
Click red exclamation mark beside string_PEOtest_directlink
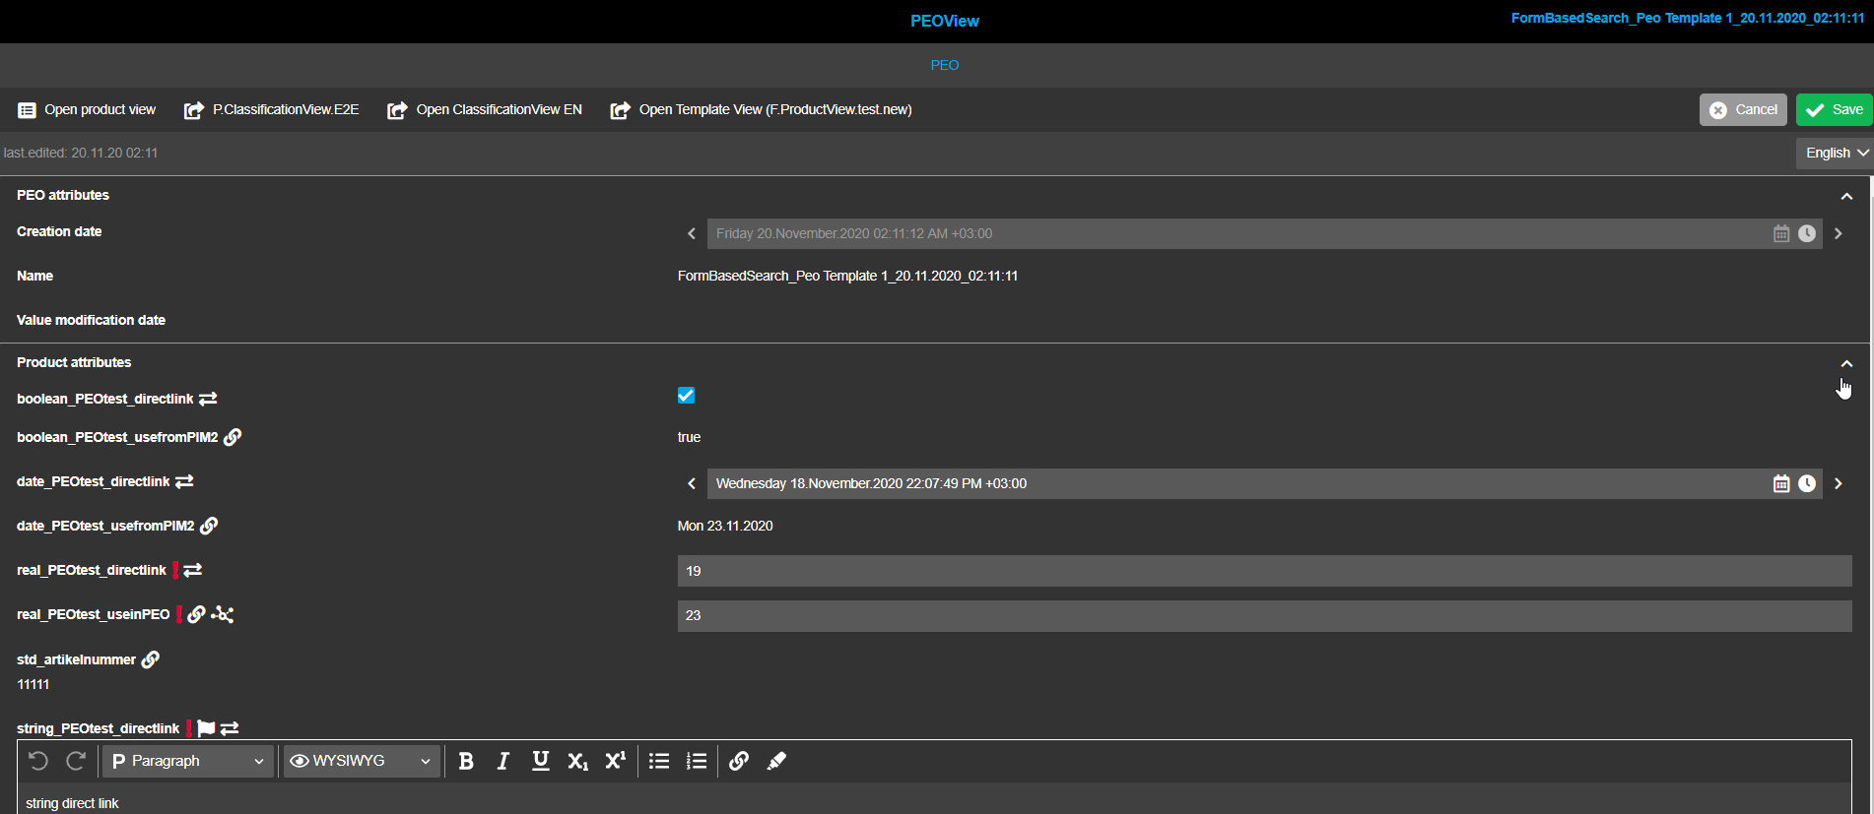point(188,728)
